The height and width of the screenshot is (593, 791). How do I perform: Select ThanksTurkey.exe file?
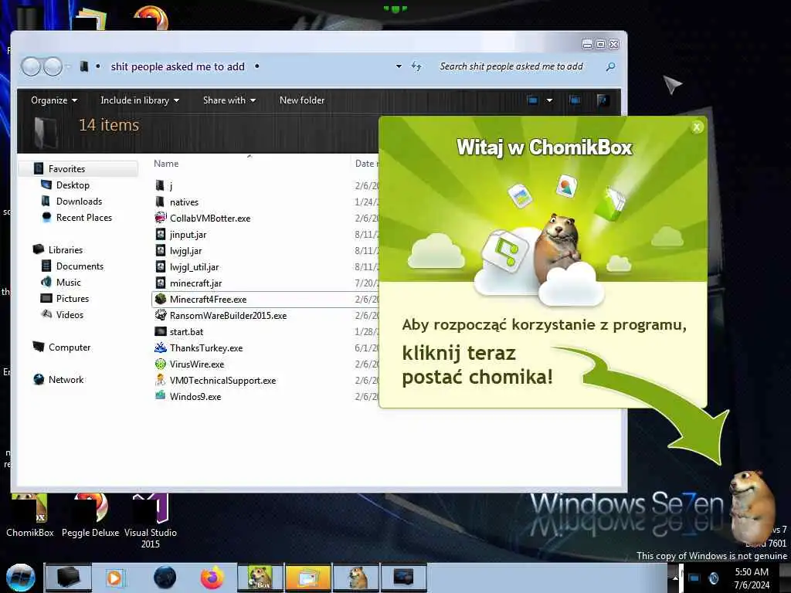(205, 348)
